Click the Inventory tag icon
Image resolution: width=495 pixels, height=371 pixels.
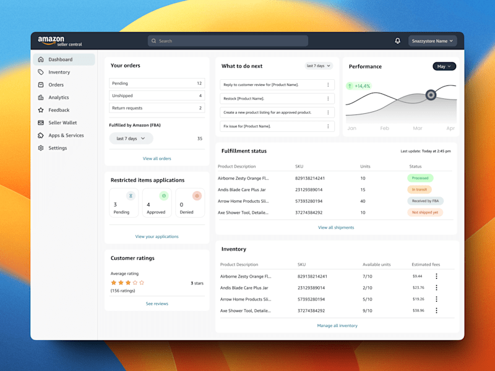point(41,72)
